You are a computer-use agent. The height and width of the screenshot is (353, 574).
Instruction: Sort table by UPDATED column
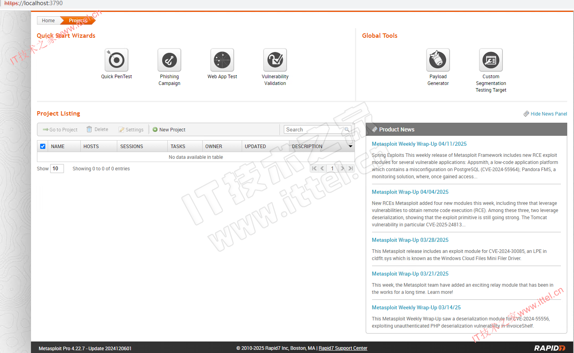pyautogui.click(x=265, y=146)
